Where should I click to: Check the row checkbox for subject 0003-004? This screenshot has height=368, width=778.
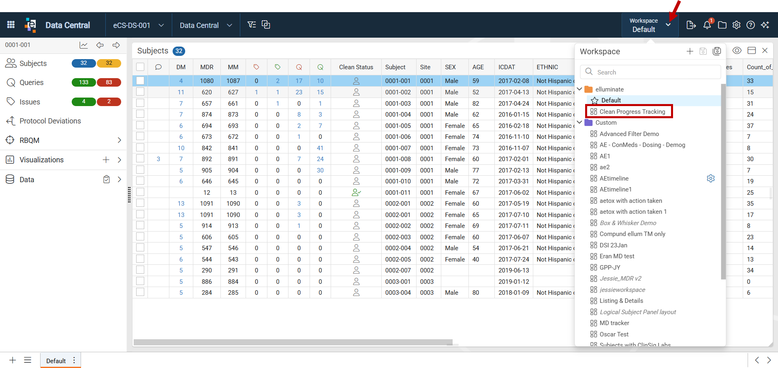[x=140, y=292]
